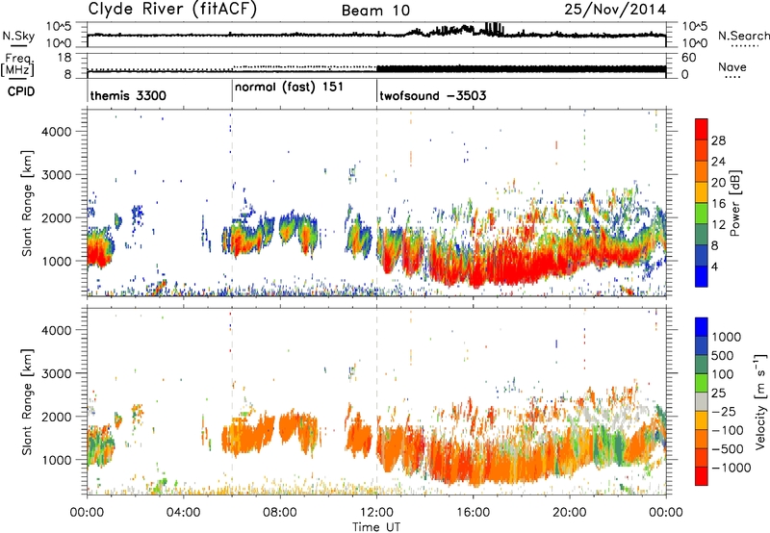Click the '2000' range tick of the velocity panel
The height and width of the screenshot is (533, 770).
(x=56, y=417)
